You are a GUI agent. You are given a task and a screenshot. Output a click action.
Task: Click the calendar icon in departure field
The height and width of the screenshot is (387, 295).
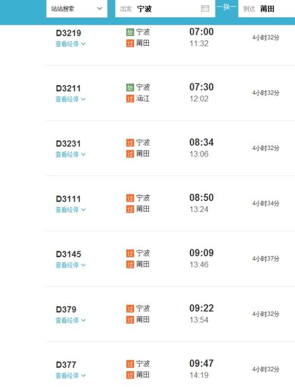(x=205, y=9)
